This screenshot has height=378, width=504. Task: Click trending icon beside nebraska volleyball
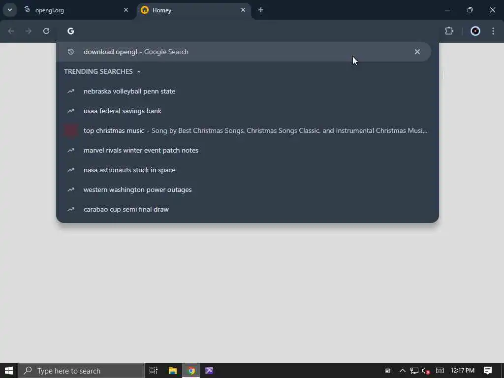pyautogui.click(x=71, y=91)
